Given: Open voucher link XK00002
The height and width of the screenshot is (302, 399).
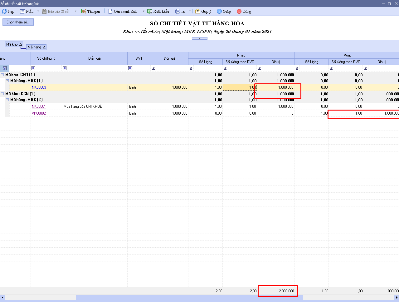Looking at the screenshot, I should coord(39,113).
